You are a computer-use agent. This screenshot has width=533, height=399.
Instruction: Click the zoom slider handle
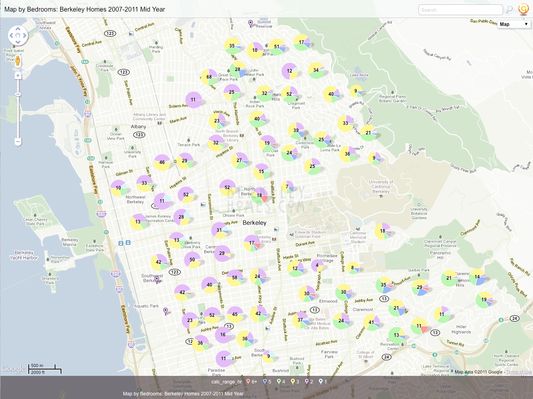(18, 94)
